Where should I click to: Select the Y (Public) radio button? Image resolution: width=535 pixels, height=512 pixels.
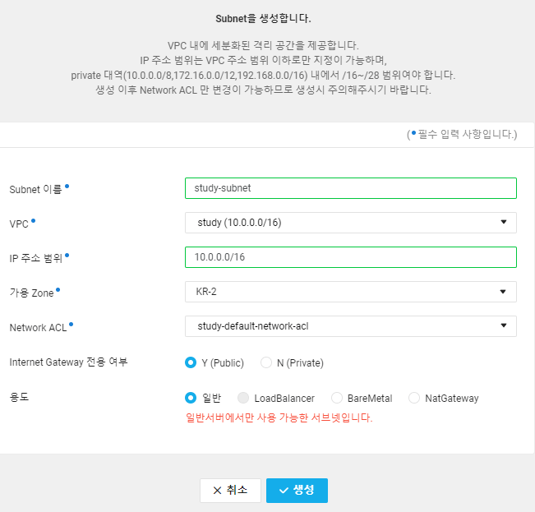coord(191,362)
